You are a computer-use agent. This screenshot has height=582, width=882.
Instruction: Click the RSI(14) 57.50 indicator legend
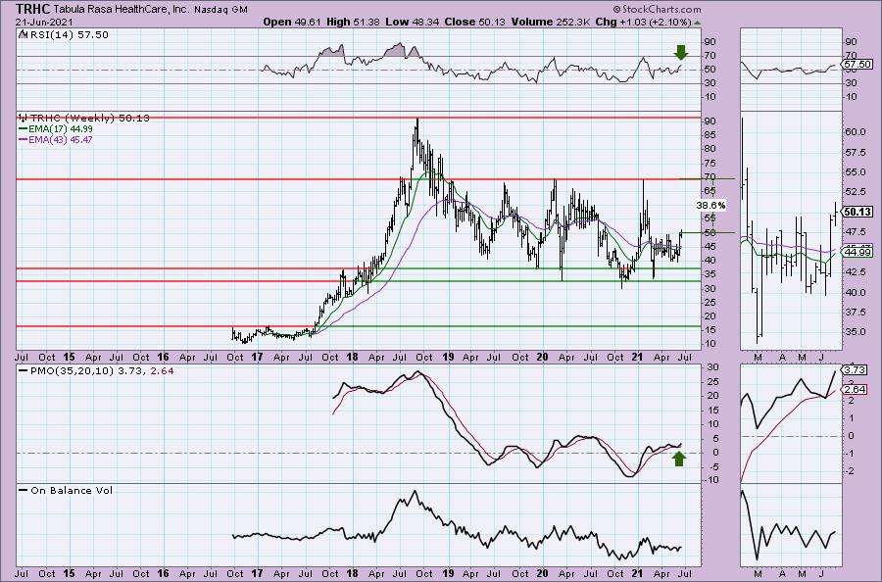point(64,35)
